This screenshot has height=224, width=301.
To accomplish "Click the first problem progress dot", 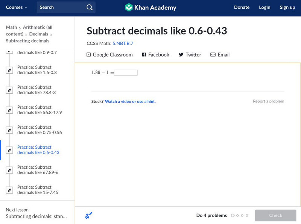I will click(233, 215).
